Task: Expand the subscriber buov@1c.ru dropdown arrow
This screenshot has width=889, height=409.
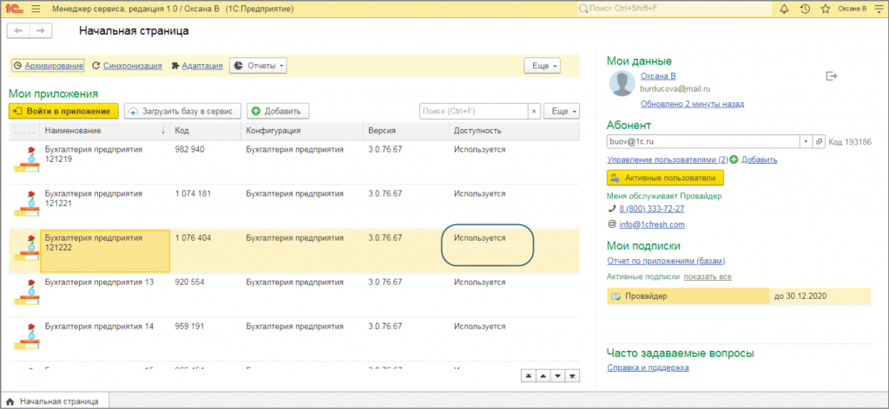Action: click(x=807, y=141)
